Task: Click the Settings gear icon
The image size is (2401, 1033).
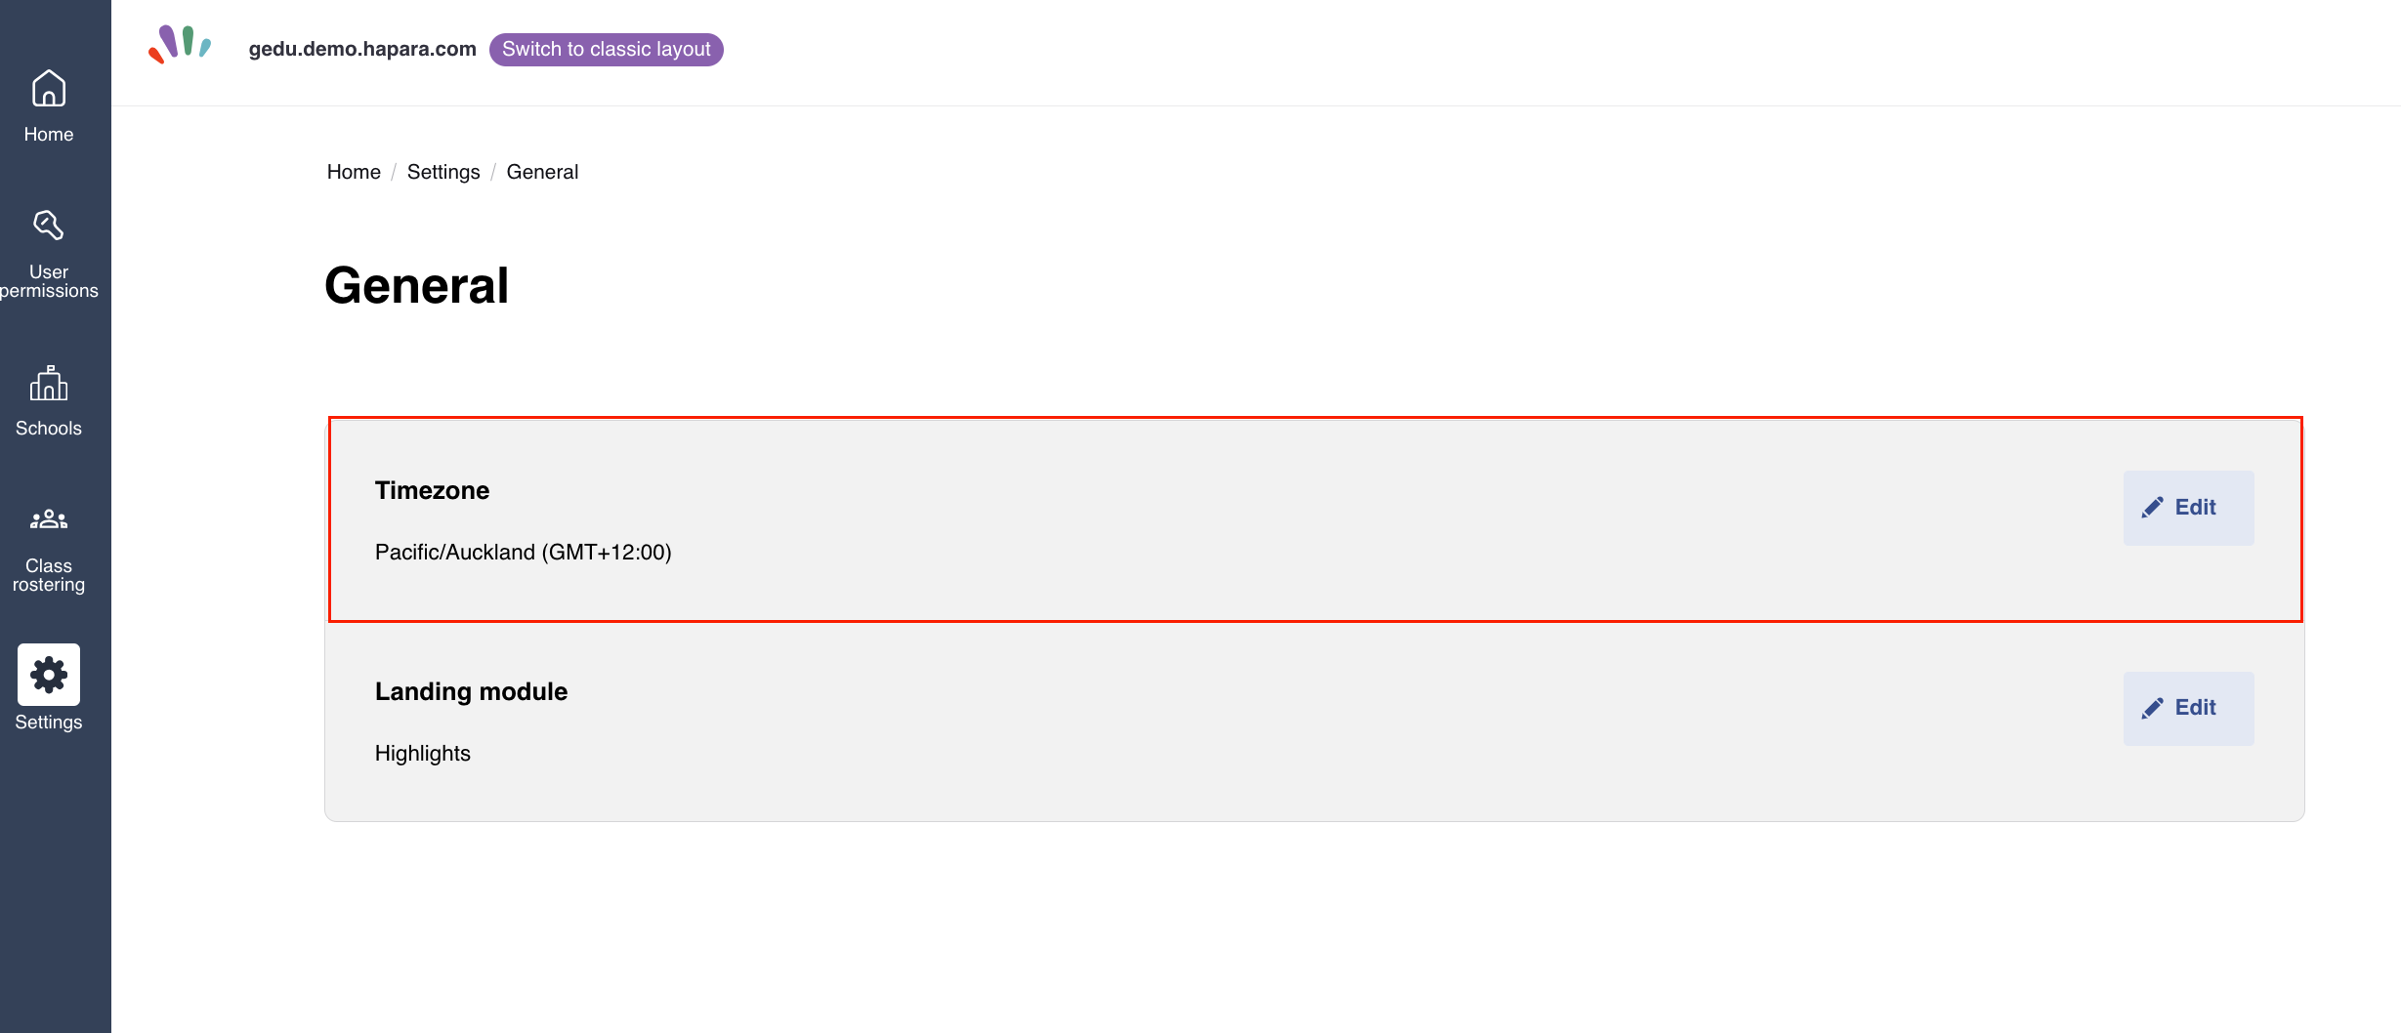Action: [x=49, y=675]
